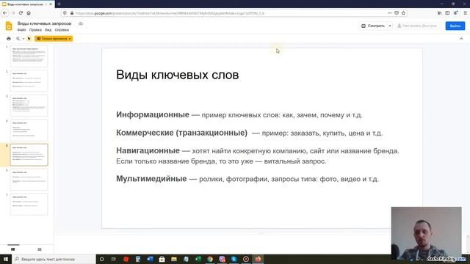Image resolution: width=470 pixels, height=264 pixels.
Task: Open Microsoft Store from taskbar
Action: 162,259
